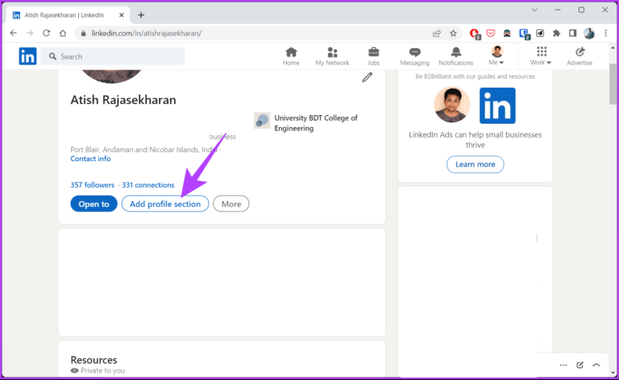The height and width of the screenshot is (380, 619).
Task: Open University BDT College of Engineering link
Action: point(316,123)
